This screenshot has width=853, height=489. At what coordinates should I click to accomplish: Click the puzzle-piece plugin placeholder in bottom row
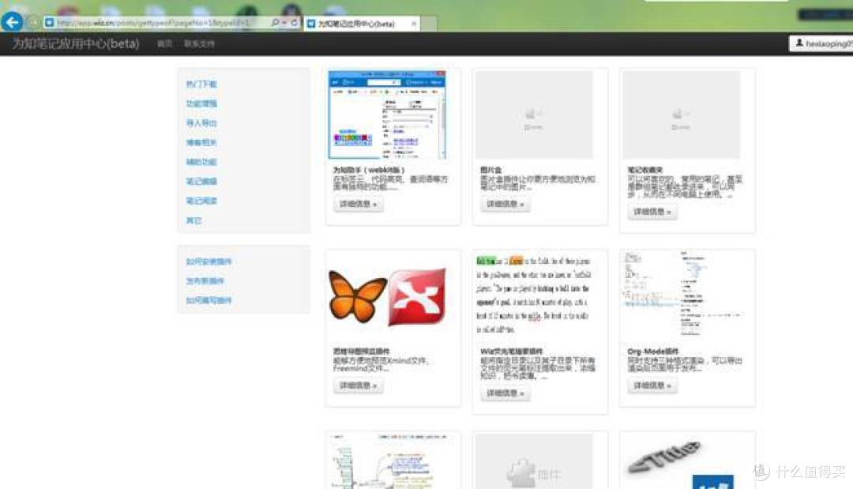coord(534,461)
